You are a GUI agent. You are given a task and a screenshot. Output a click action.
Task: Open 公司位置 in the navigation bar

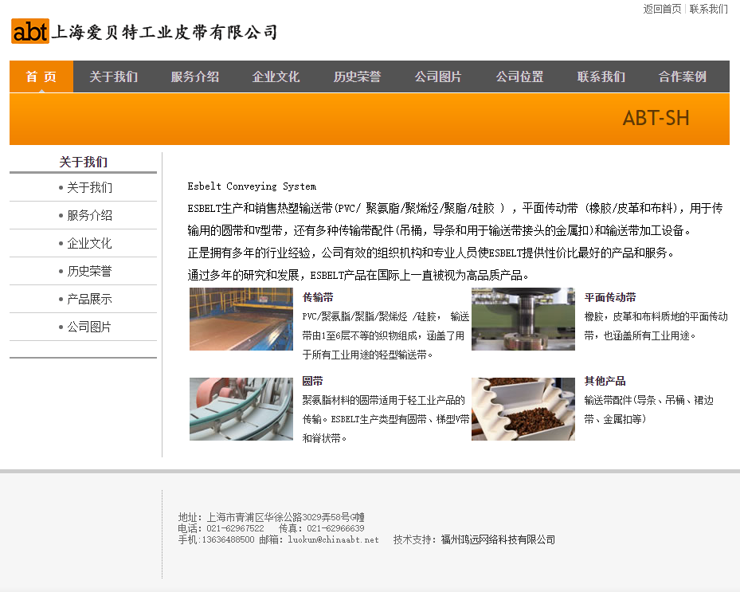519,76
